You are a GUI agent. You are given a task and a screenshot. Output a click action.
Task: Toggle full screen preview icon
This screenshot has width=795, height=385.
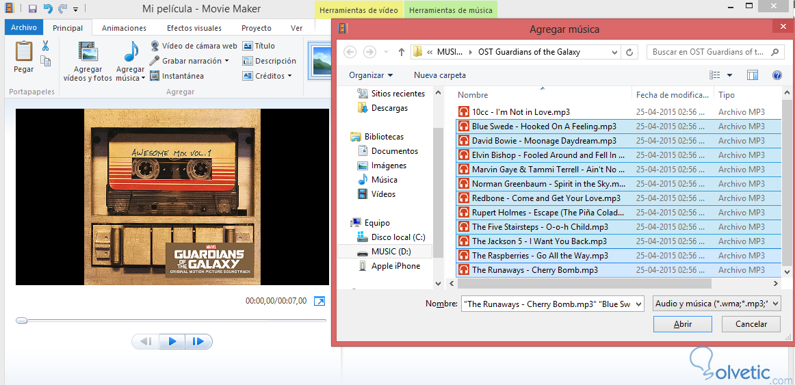click(320, 301)
